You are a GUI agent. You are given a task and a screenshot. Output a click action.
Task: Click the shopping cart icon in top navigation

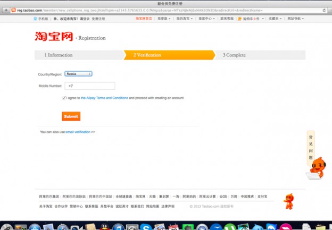pyautogui.click(x=239, y=19)
